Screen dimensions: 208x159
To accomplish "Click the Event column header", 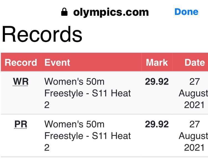I will [57, 62].
